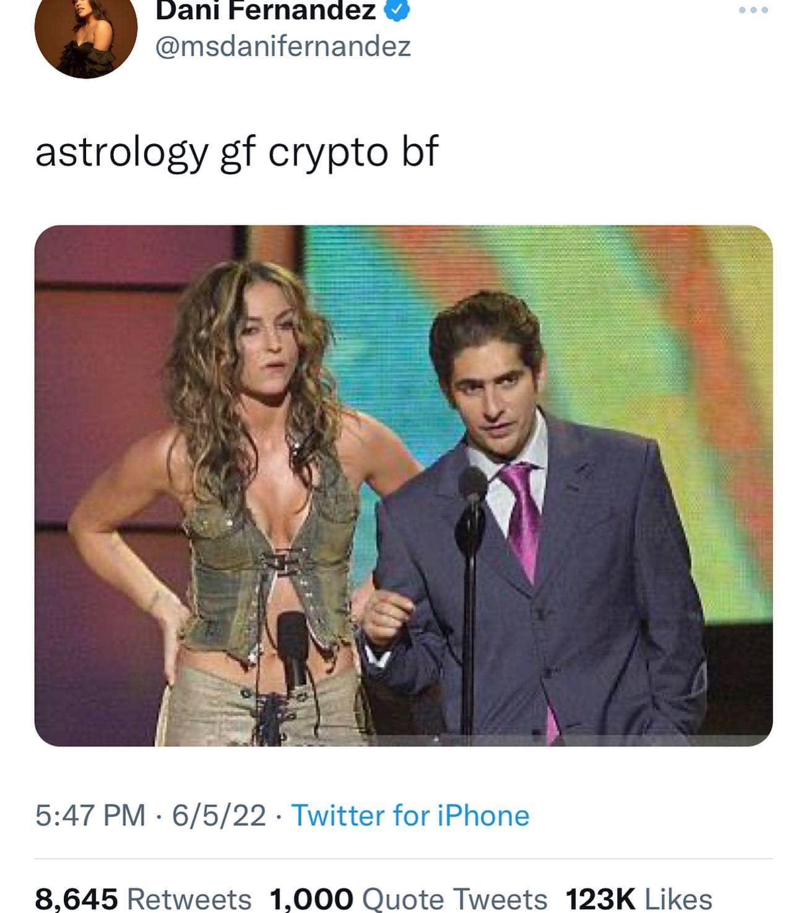788x913 pixels.
Task: View the 123K Likes list
Action: (x=638, y=898)
